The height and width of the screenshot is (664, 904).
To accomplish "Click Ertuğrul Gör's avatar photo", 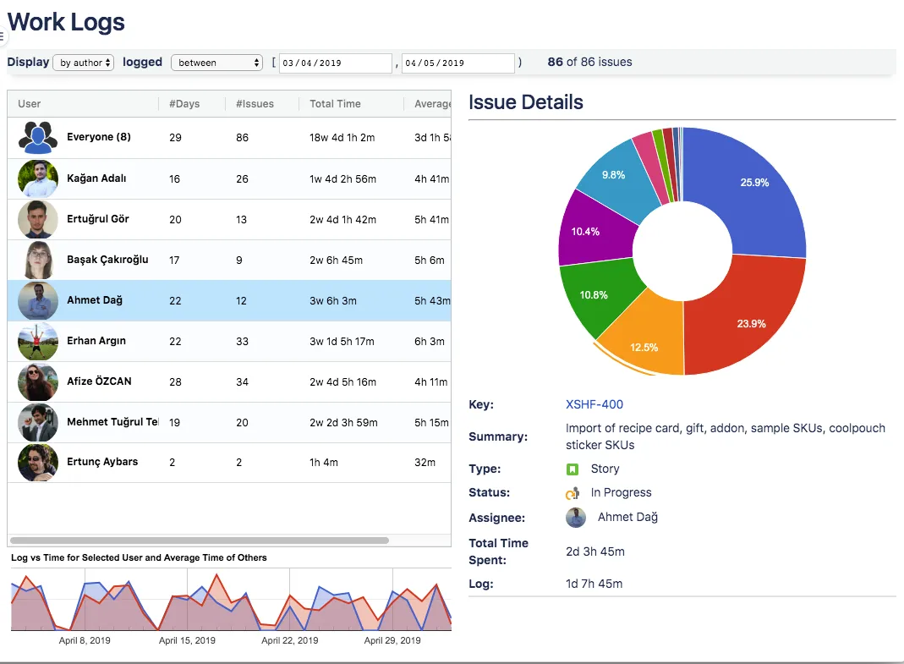I will tap(38, 219).
